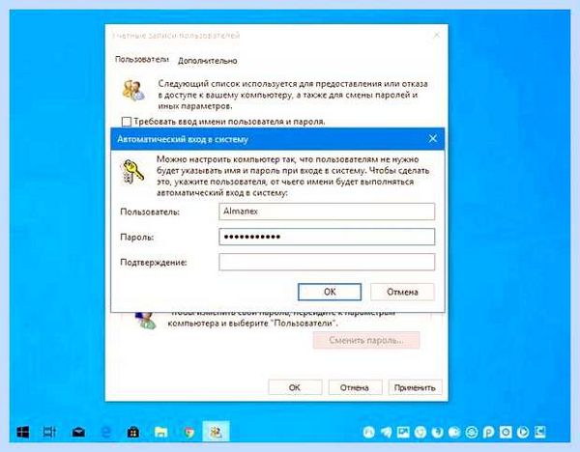Click the empty Подтверждение field
The width and height of the screenshot is (580, 452).
point(327,262)
